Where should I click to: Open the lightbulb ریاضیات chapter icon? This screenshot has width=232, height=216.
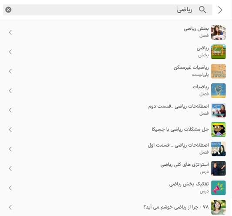219,91
